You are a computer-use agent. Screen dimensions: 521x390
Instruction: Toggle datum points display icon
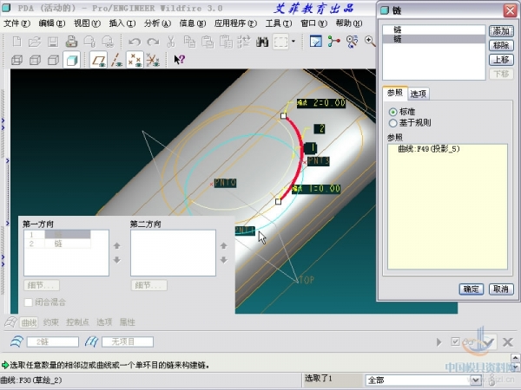pos(135,60)
